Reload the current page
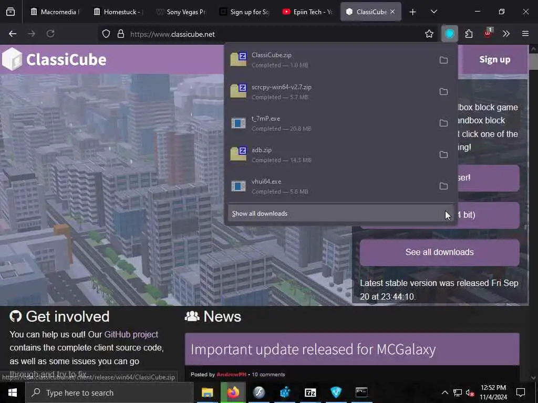 tap(50, 34)
